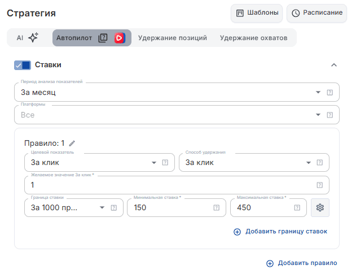Click the pencil icon next to Правило: 1
The width and height of the screenshot is (356, 278).
pyautogui.click(x=72, y=144)
